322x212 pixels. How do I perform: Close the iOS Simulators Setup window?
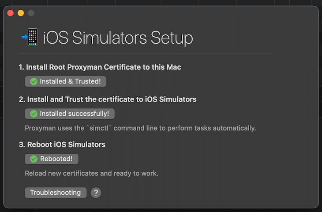point(11,13)
